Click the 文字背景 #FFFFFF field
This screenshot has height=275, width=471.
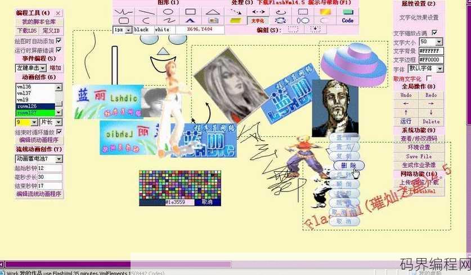tap(431, 51)
